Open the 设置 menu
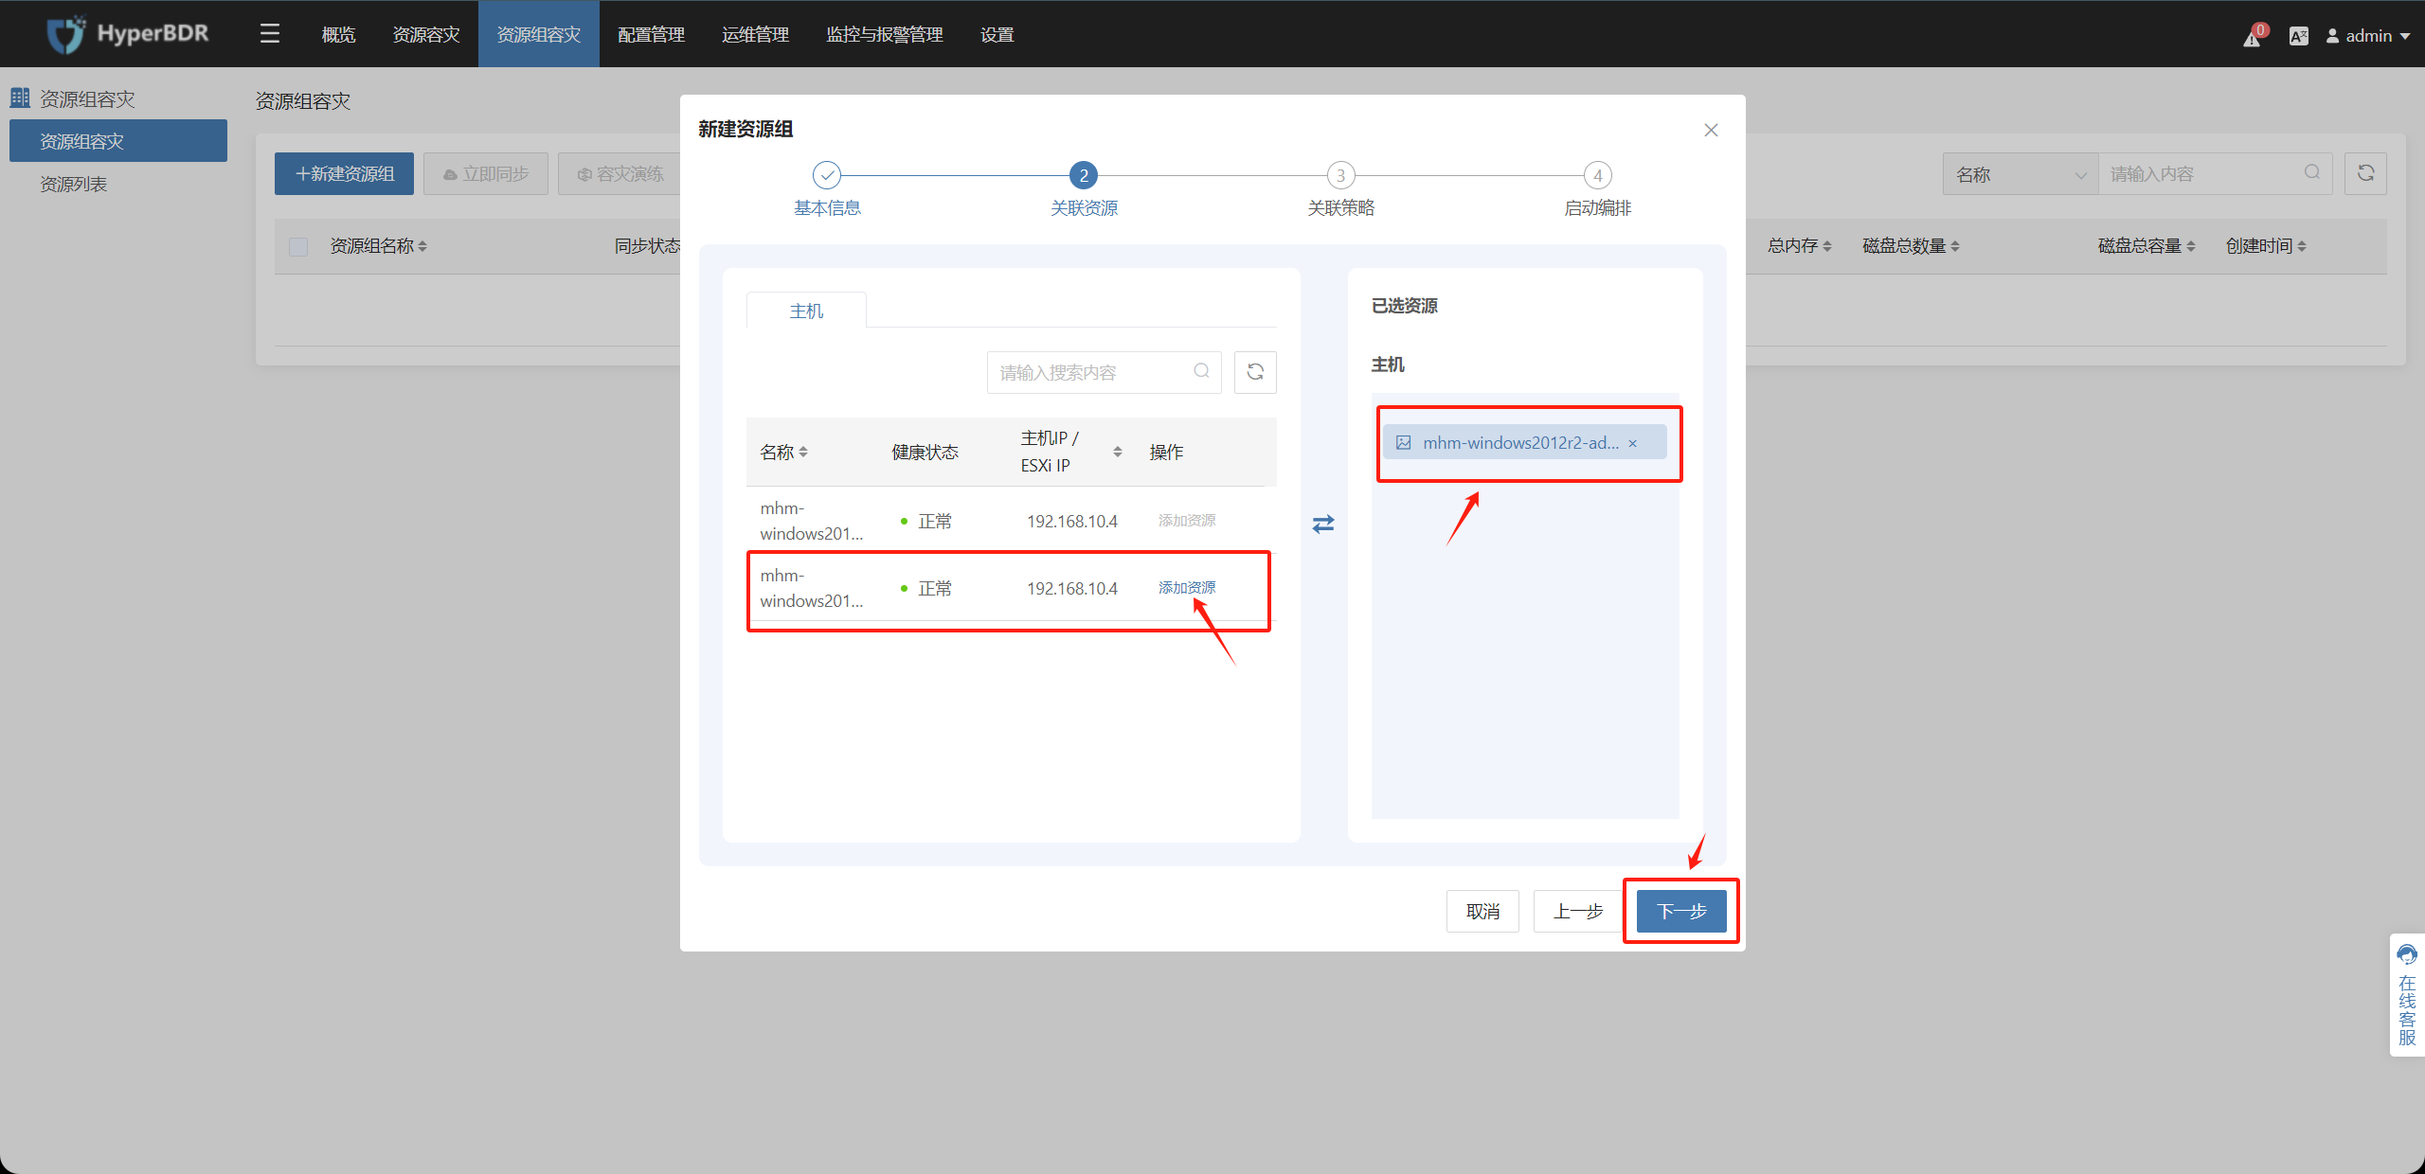Viewport: 2425px width, 1174px height. 997,34
